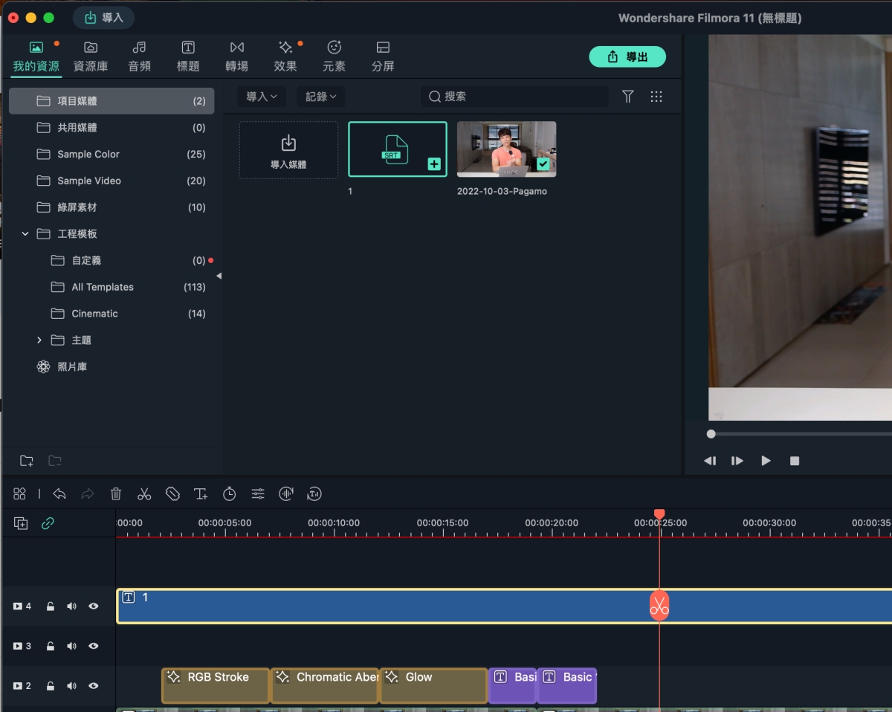Click the preview playback progress slider handle
Viewport: 892px width, 712px height.
point(711,434)
